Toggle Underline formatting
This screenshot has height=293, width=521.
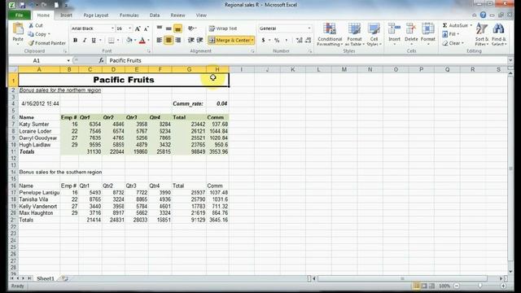pyautogui.click(x=94, y=40)
